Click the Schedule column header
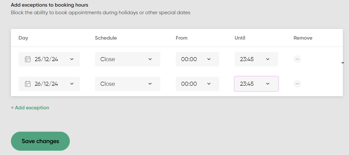 106,38
